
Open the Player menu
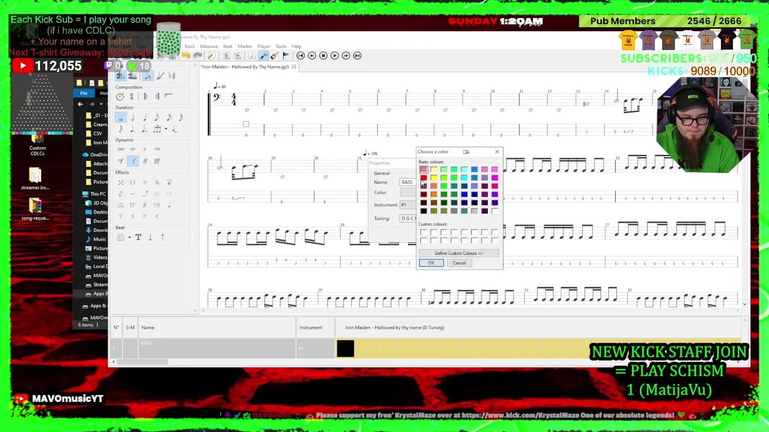pos(264,46)
